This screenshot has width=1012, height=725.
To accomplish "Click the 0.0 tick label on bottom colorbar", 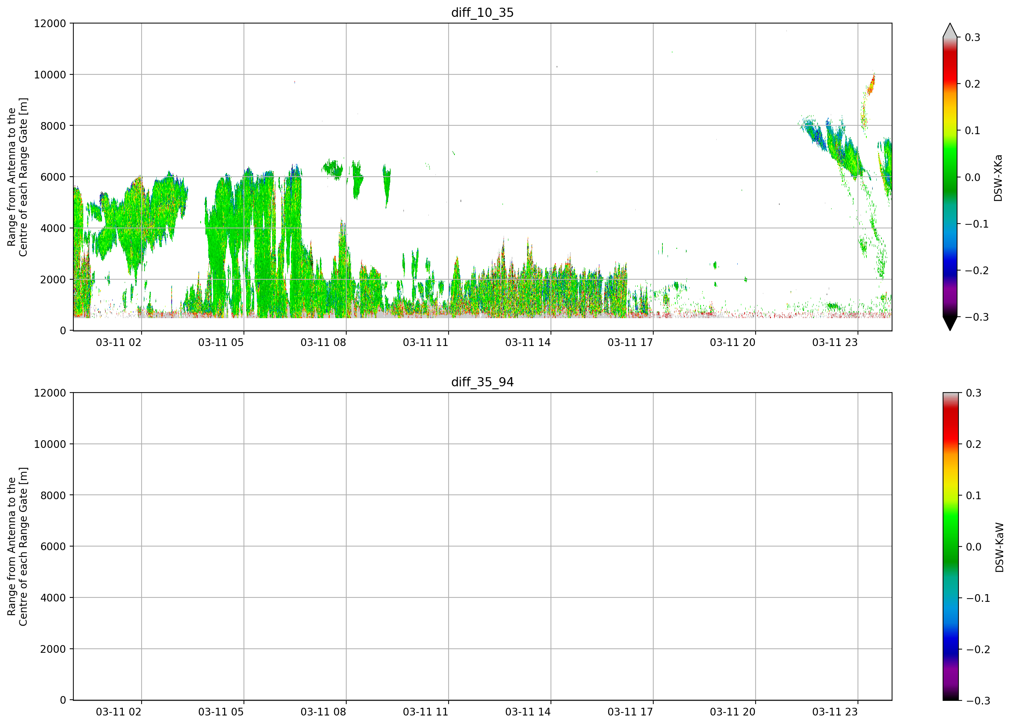I will pos(973,547).
